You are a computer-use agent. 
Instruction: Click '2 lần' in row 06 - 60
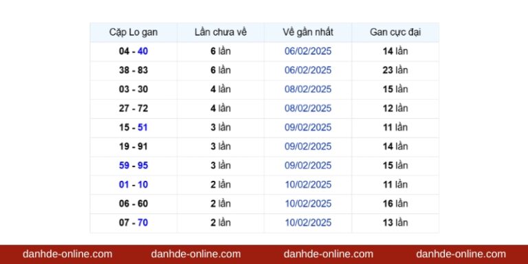click(x=221, y=203)
